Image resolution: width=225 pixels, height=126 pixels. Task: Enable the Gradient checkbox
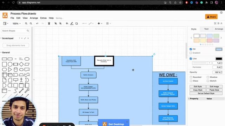click(191, 53)
